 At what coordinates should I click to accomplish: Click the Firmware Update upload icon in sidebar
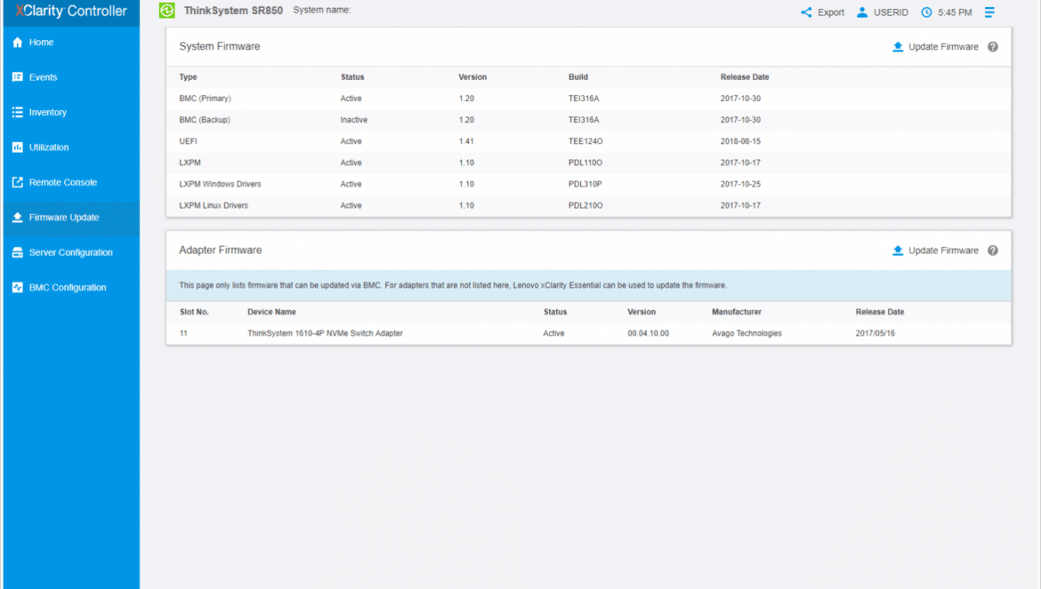(x=17, y=218)
